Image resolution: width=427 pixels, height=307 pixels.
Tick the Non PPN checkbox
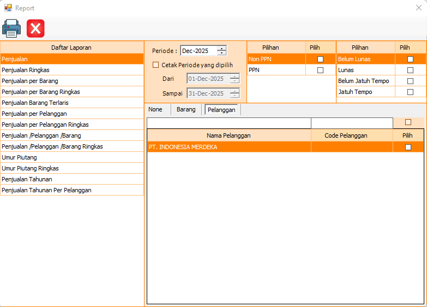point(320,59)
